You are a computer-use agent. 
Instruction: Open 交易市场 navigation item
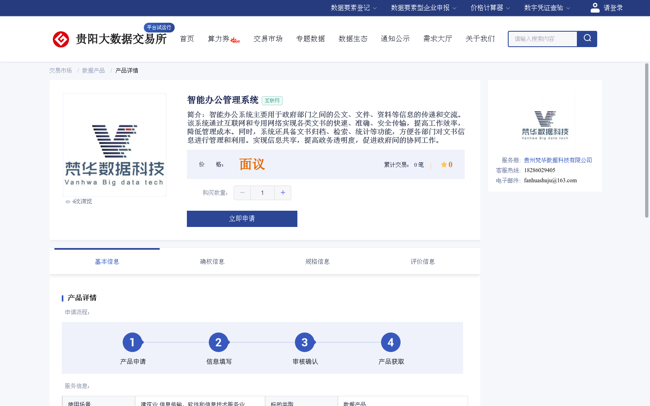268,39
